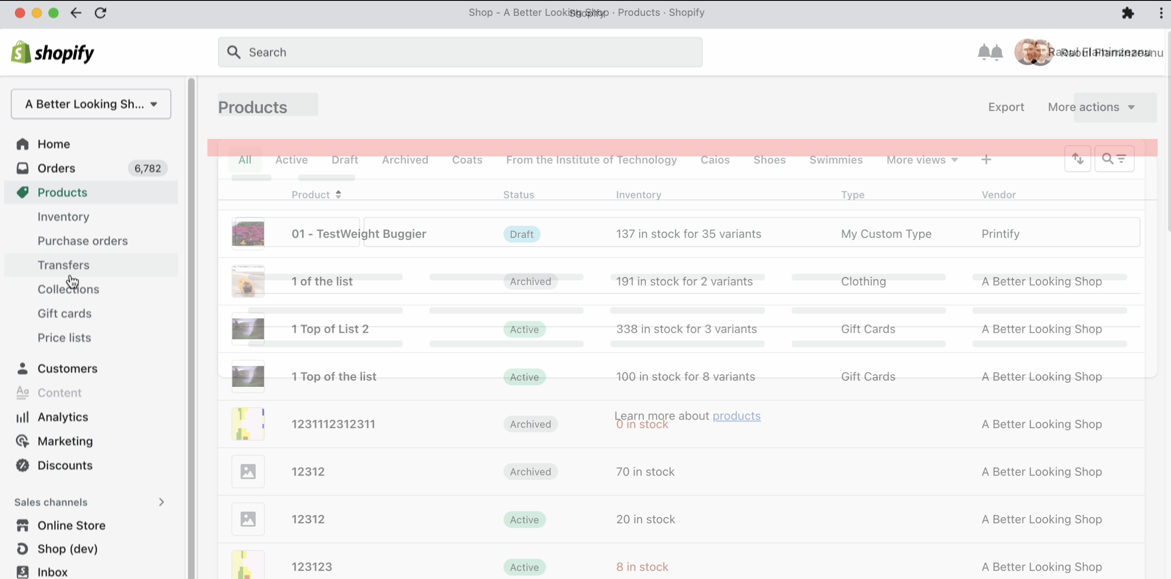The height and width of the screenshot is (579, 1171).
Task: Open the Online Store sales channel
Action: 71,525
